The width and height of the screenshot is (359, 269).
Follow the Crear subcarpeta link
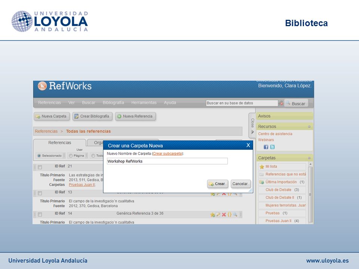(167, 154)
